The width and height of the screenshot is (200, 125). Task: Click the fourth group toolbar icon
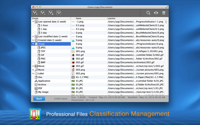(x=59, y=13)
